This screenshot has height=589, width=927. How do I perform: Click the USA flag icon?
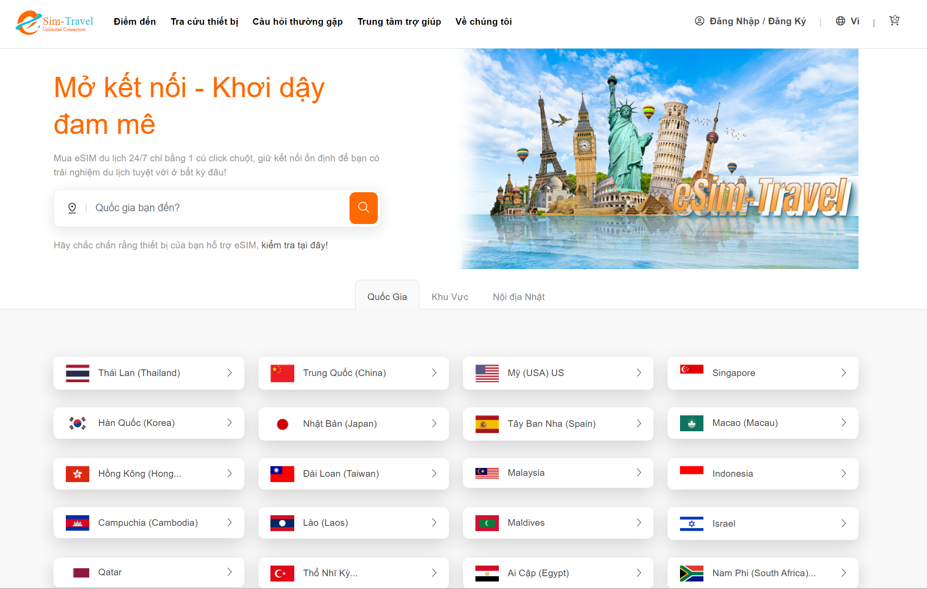(487, 373)
